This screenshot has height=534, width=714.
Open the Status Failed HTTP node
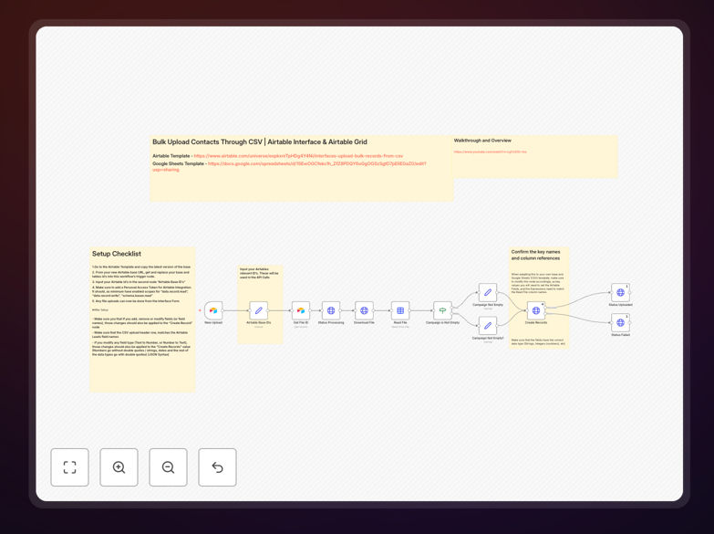pos(620,322)
